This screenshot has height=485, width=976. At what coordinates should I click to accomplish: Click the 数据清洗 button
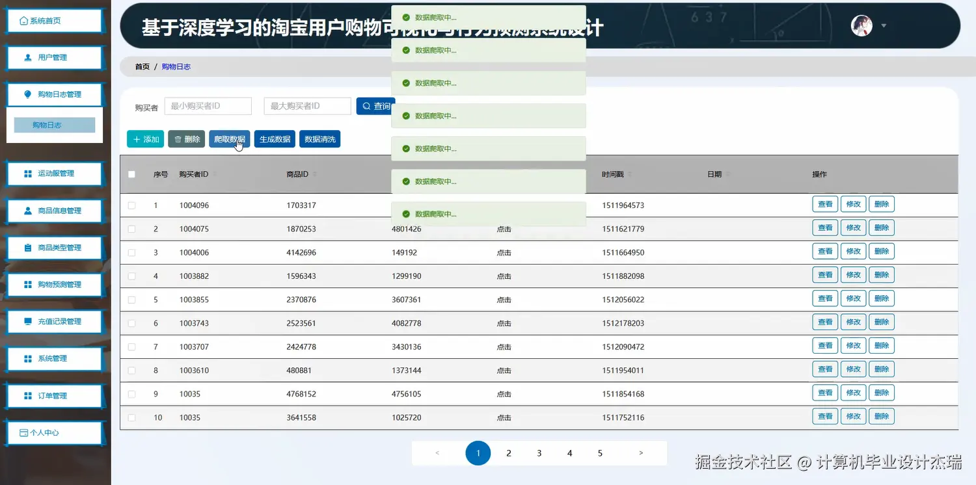pyautogui.click(x=319, y=139)
